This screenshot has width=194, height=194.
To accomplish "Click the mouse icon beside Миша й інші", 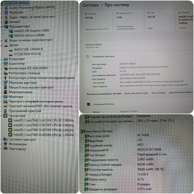I will coord(5,87).
